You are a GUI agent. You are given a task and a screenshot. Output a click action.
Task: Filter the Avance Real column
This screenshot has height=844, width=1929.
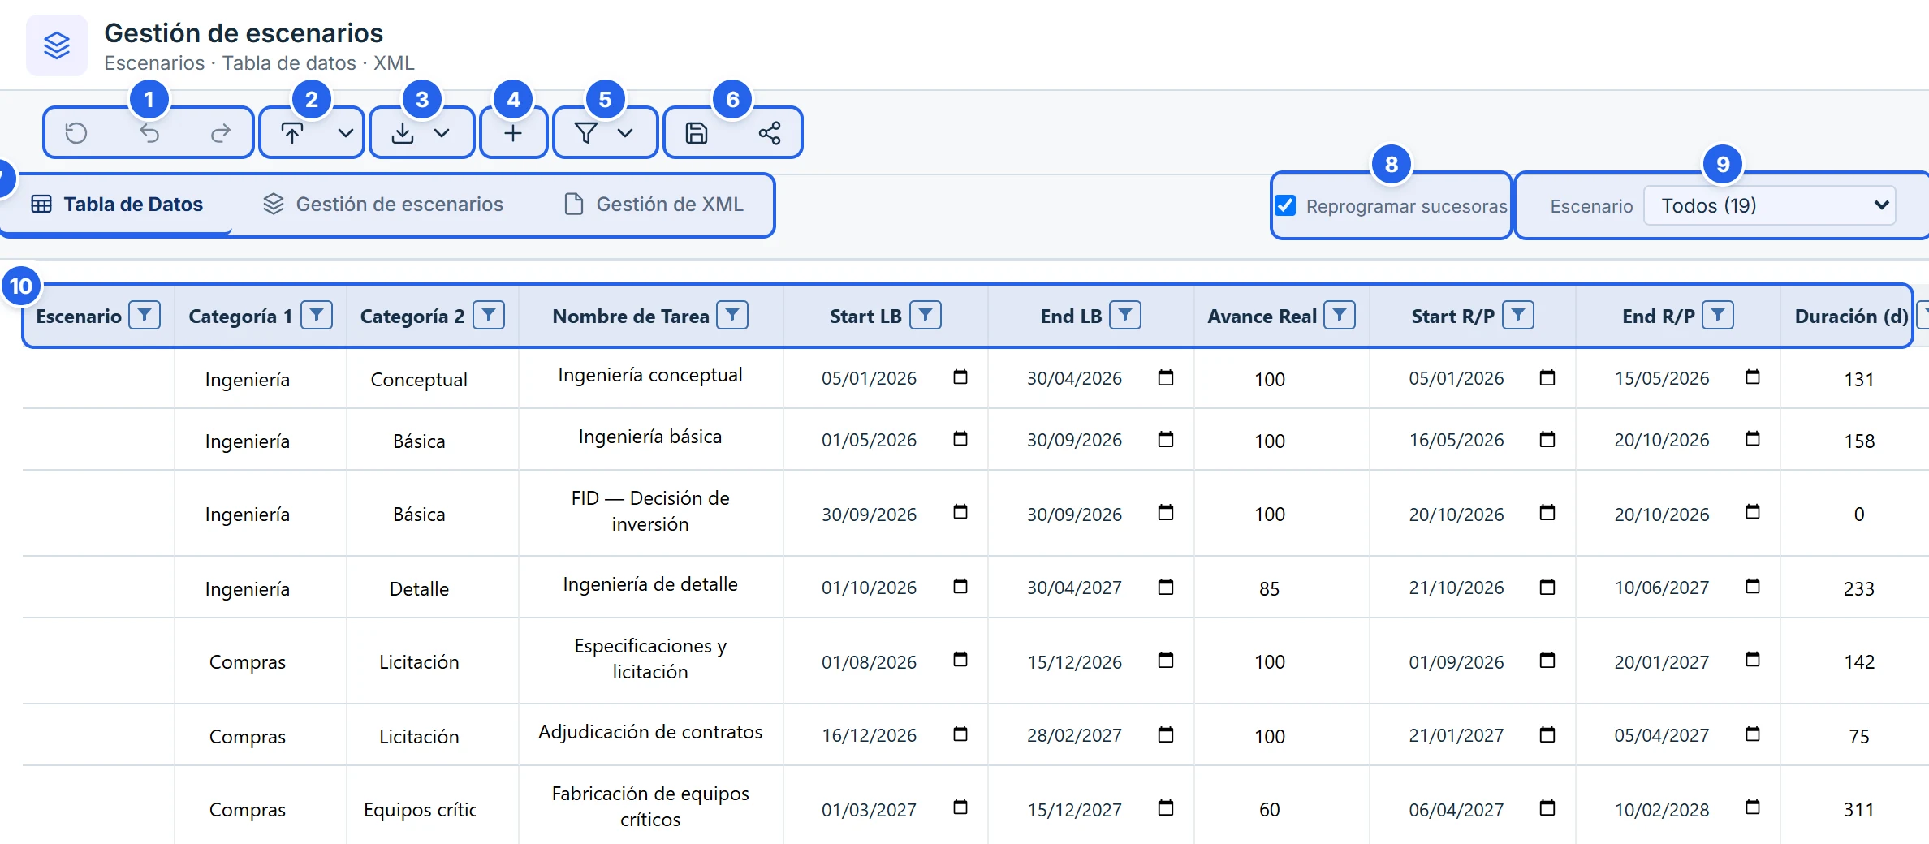pyautogui.click(x=1340, y=315)
